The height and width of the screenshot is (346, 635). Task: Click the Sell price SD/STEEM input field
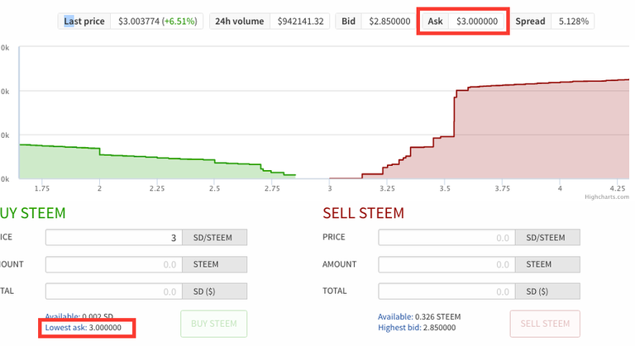click(x=446, y=238)
